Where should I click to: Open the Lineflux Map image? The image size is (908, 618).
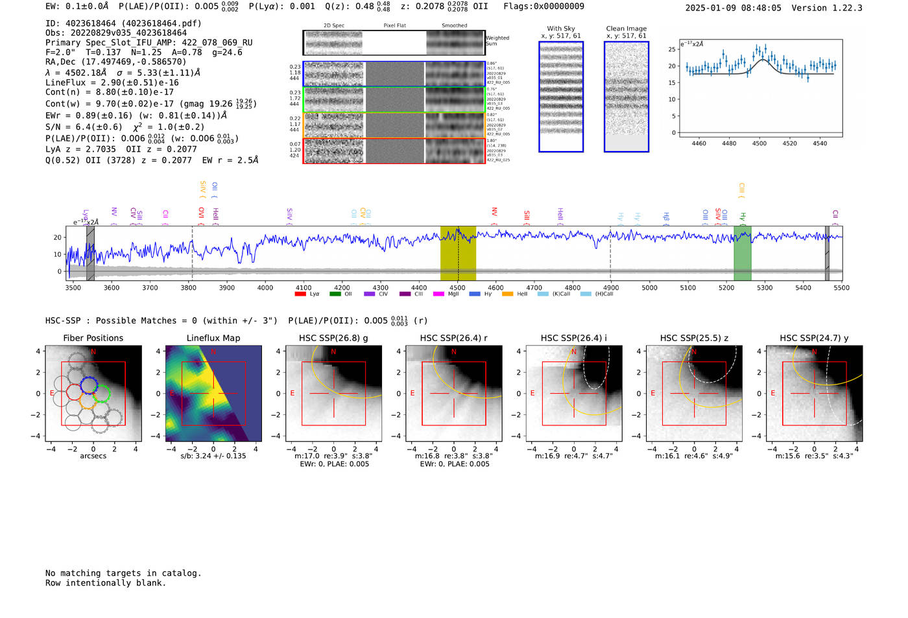coord(213,394)
